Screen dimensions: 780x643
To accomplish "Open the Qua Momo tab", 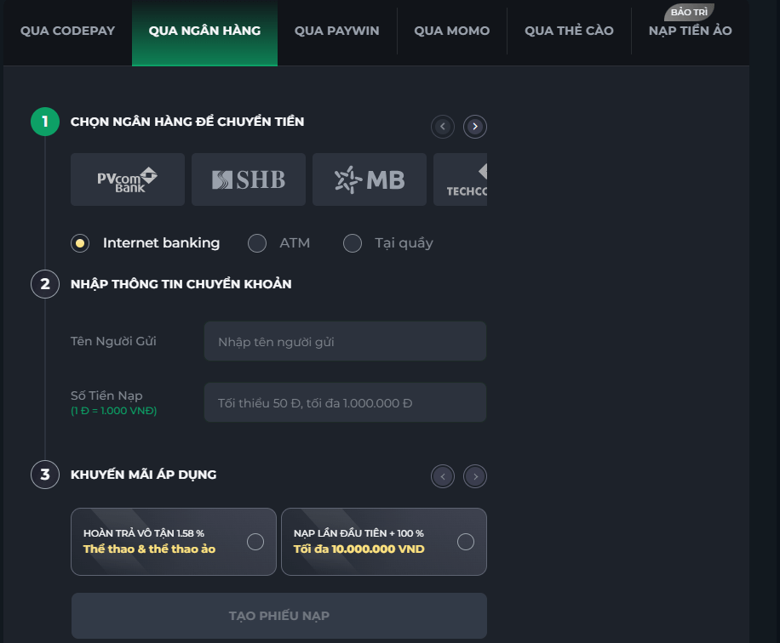I will click(451, 31).
